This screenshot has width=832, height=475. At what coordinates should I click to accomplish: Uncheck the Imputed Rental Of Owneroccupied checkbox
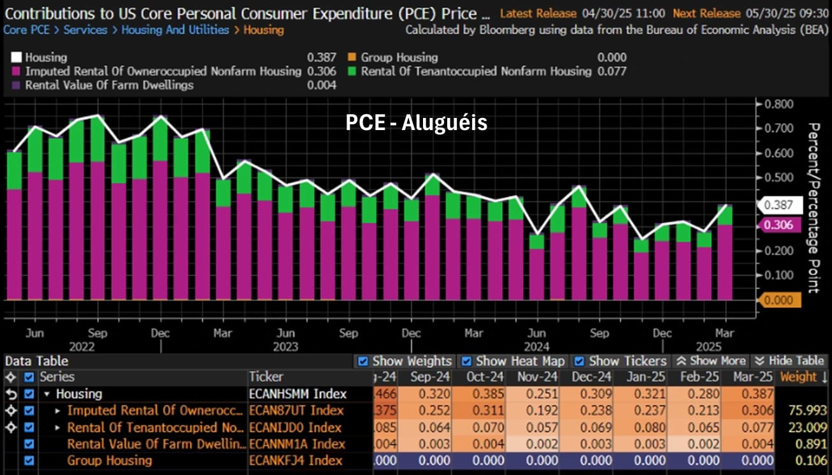pos(29,411)
